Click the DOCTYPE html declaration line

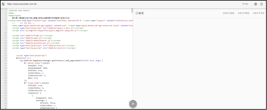(x=19, y=10)
